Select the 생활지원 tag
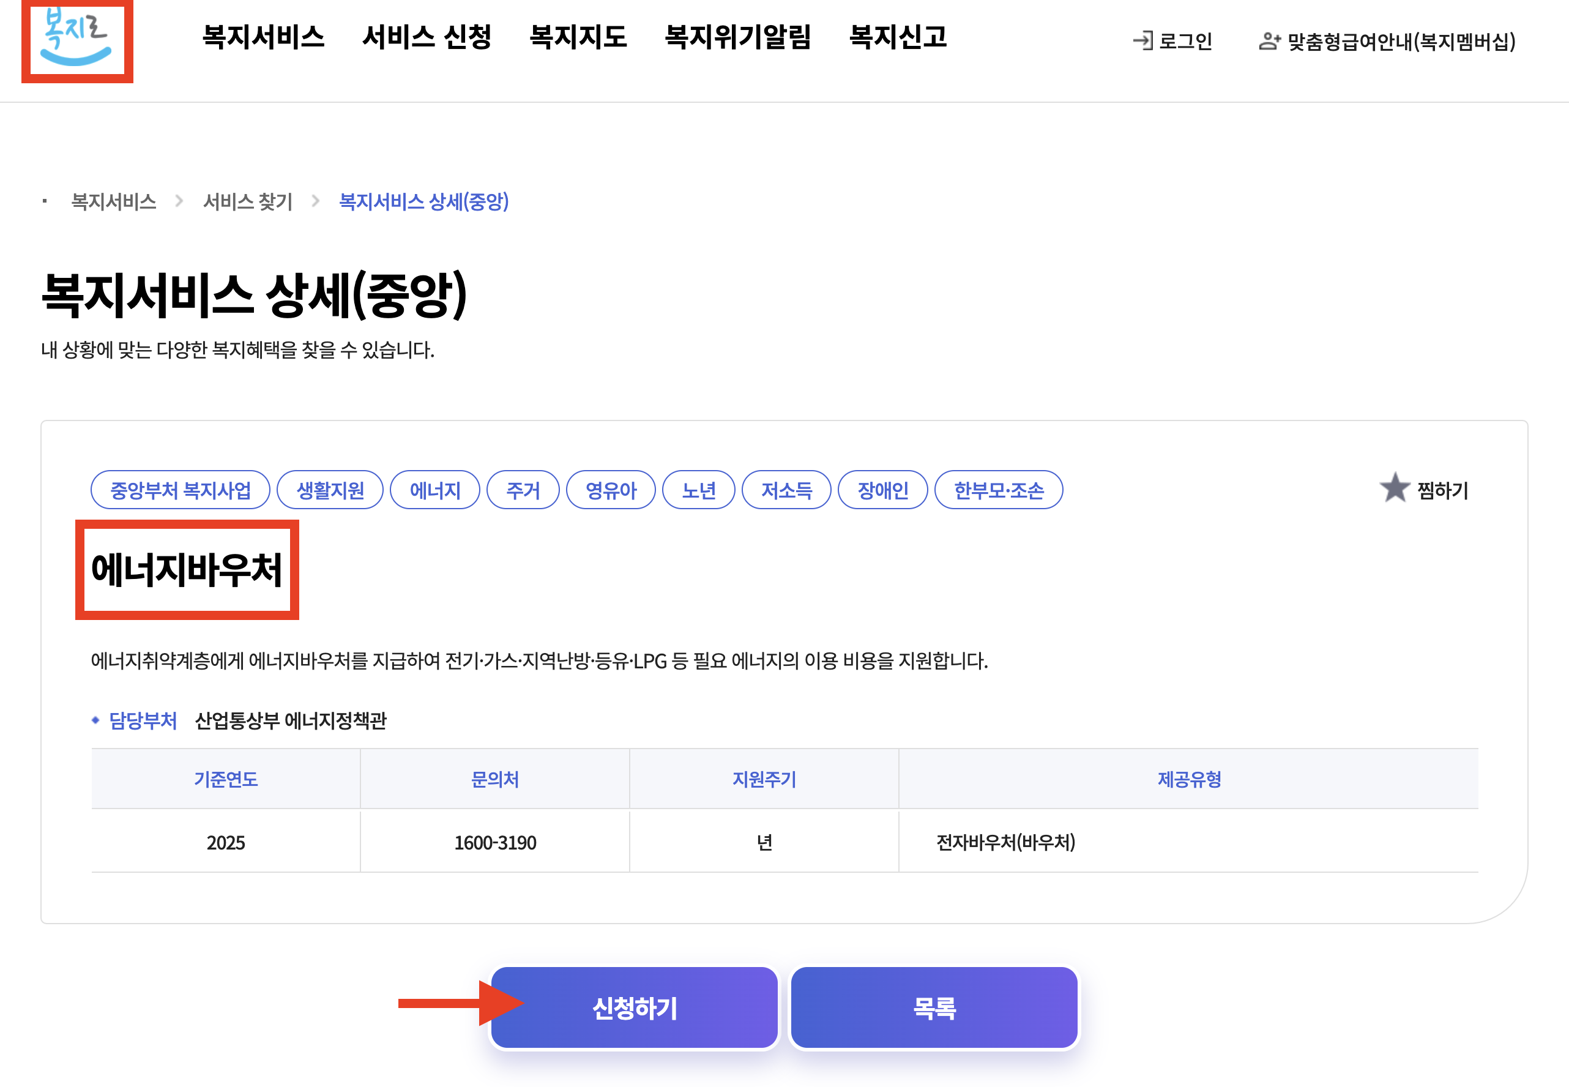Viewport: 1569px width, 1087px height. point(330,490)
